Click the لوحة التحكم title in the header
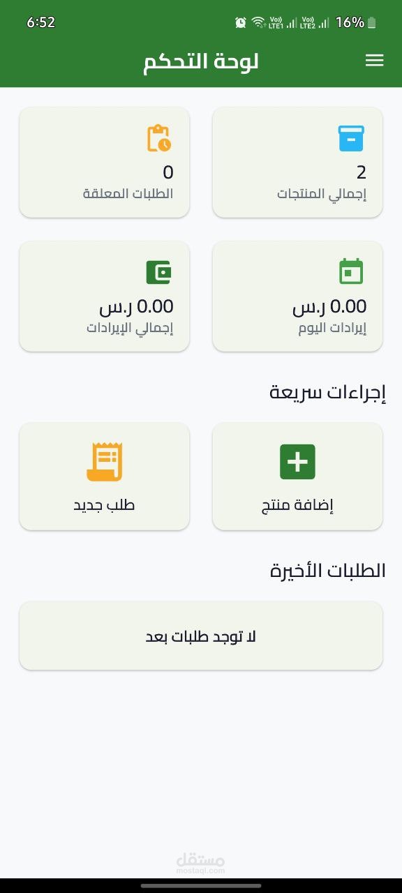Image resolution: width=402 pixels, height=893 pixels. coord(201,61)
